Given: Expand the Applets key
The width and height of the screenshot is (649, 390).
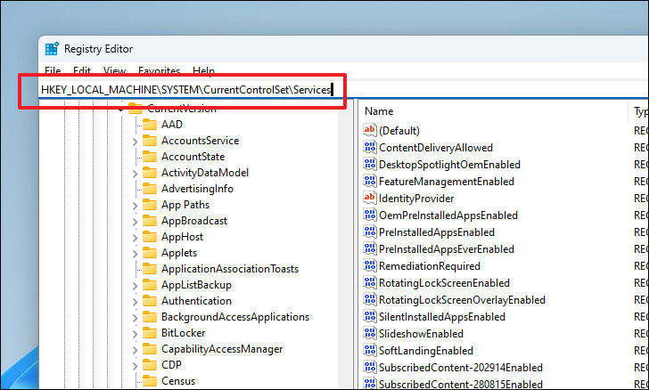Looking at the screenshot, I should coord(135,254).
